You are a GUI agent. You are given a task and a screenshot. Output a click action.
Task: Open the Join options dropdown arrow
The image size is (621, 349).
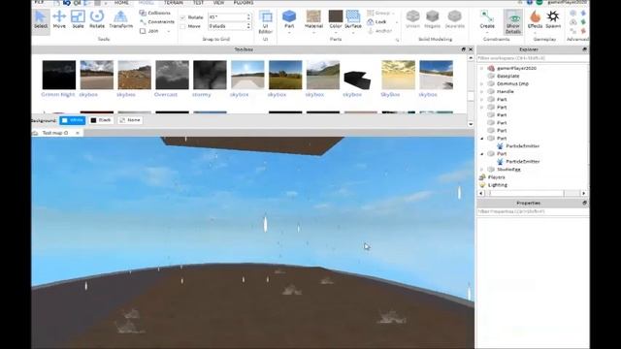tap(169, 31)
